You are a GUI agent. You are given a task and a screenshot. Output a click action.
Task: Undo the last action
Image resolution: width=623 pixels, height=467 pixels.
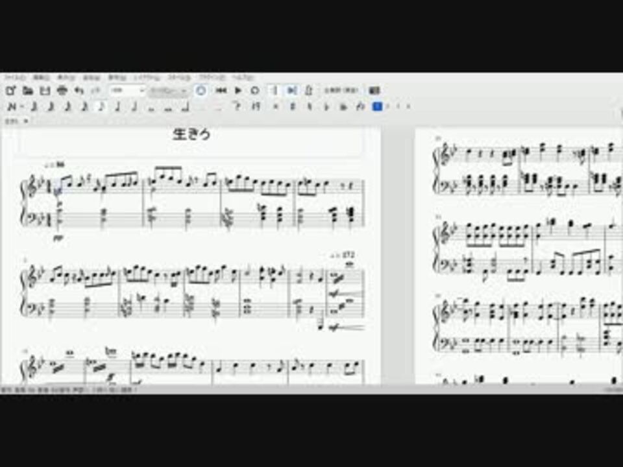79,91
